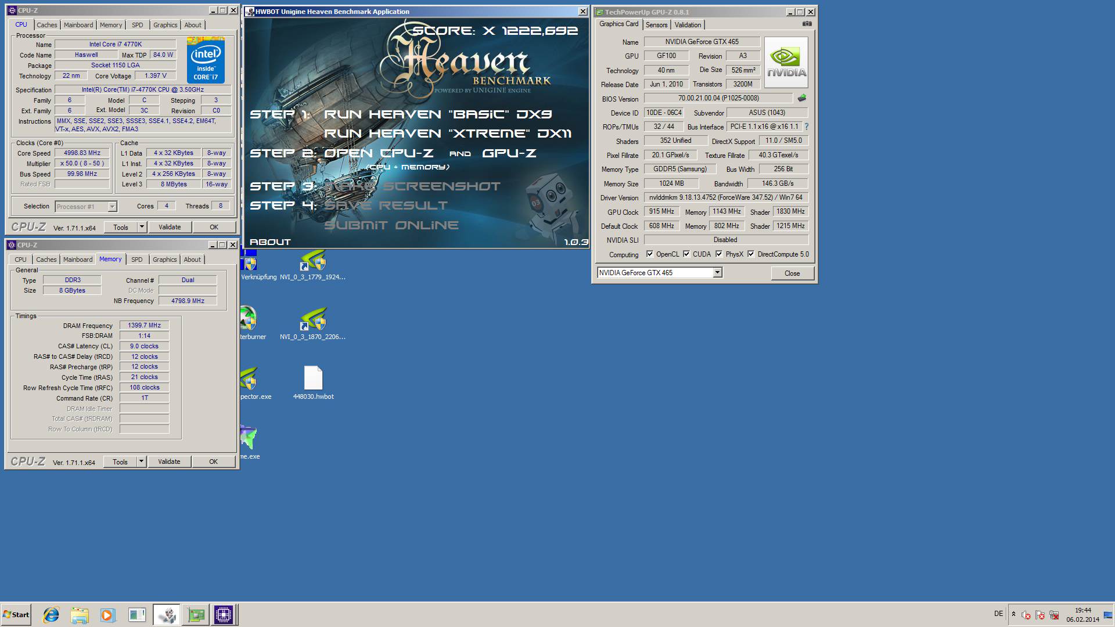Switch to Caches tab in top CPU-Z window
The height and width of the screenshot is (627, 1115).
tap(47, 25)
